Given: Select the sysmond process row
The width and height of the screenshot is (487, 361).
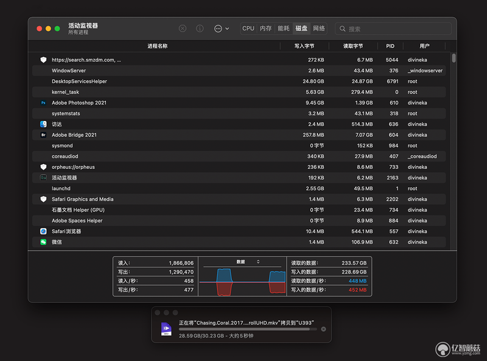Looking at the screenshot, I should pyautogui.click(x=239, y=145).
